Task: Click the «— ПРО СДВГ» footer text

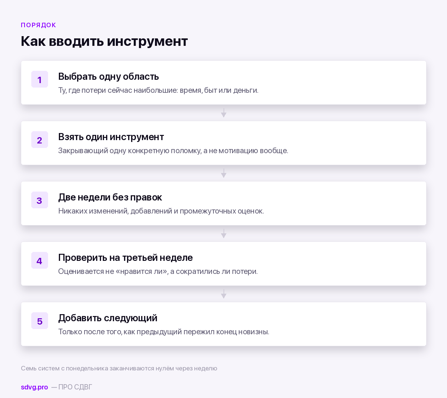Action: pyautogui.click(x=72, y=387)
